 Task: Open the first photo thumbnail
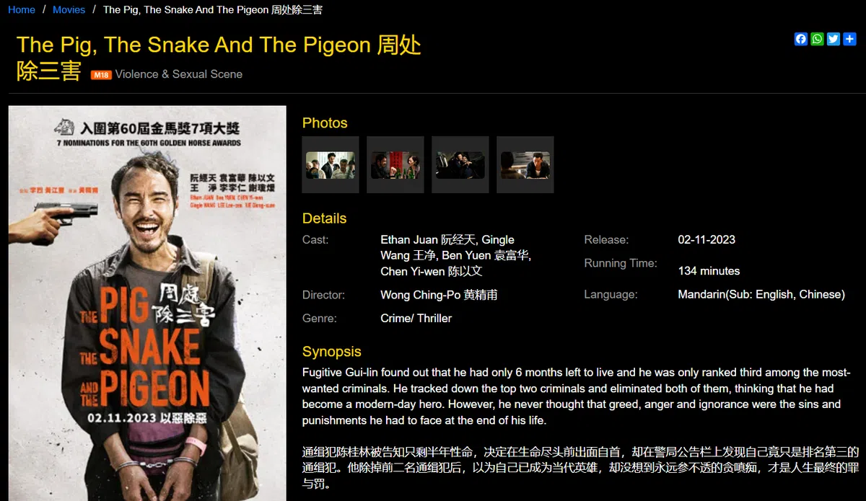331,165
